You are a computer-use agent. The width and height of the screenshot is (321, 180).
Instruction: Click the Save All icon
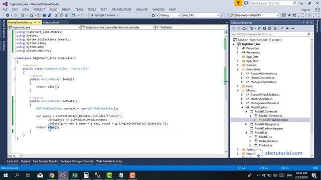tap(49, 15)
